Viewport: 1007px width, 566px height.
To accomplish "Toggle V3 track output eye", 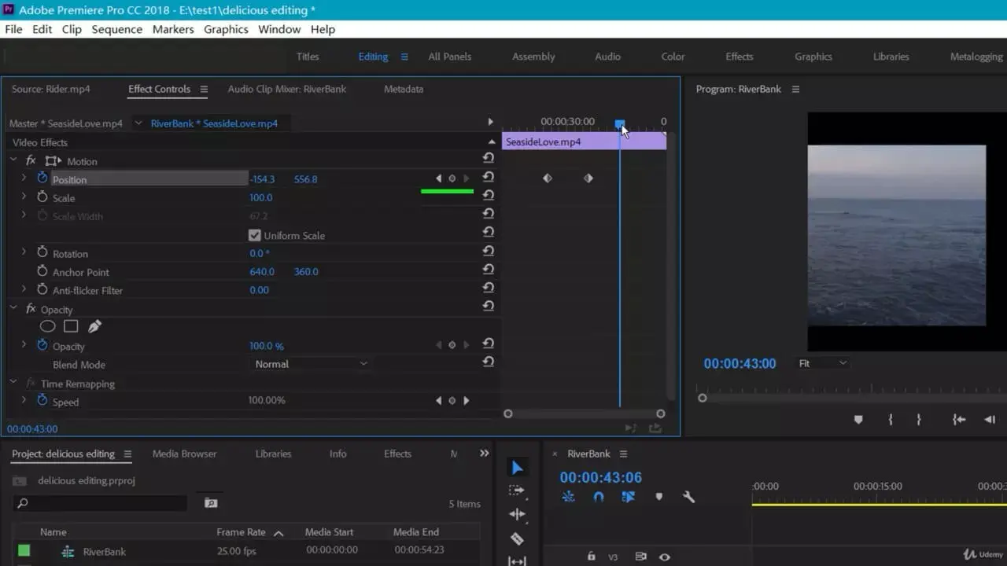I will [x=665, y=557].
